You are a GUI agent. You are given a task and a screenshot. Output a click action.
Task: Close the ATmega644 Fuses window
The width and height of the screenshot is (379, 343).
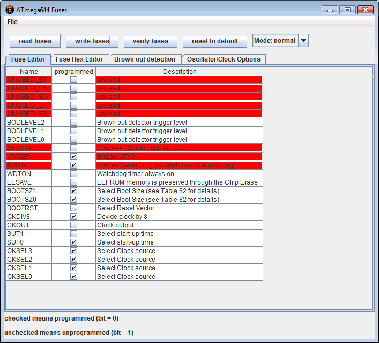tap(365, 10)
